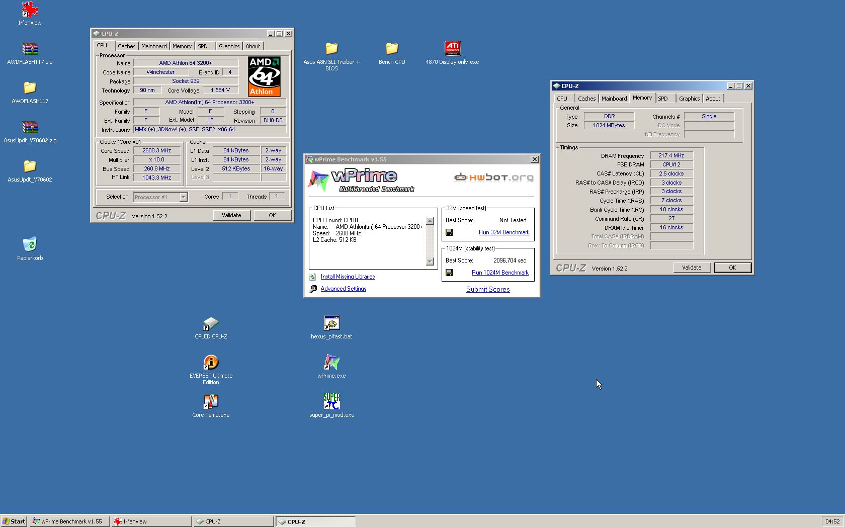Click the save icon for 1024M score
The image size is (845, 528).
[449, 273]
